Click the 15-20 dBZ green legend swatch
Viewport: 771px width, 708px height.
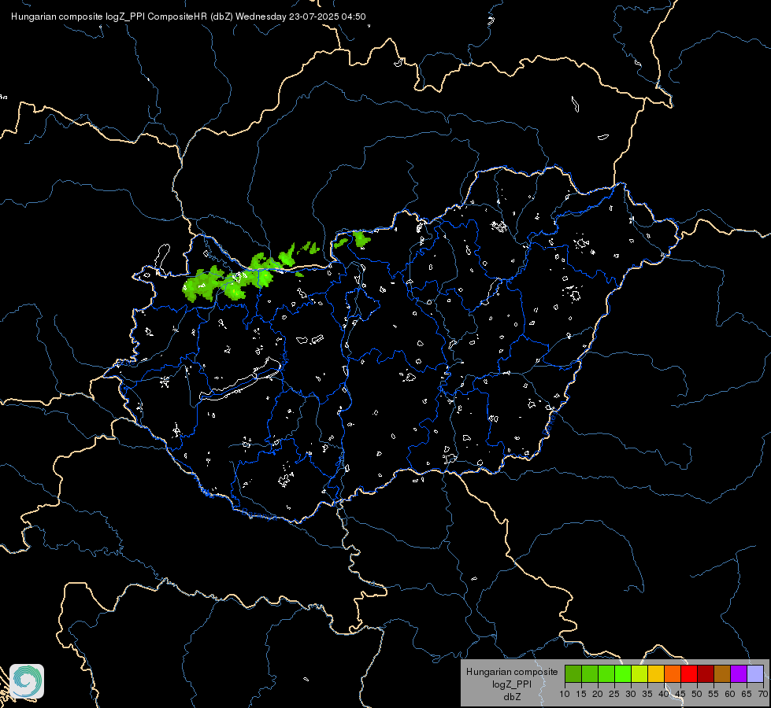590,673
